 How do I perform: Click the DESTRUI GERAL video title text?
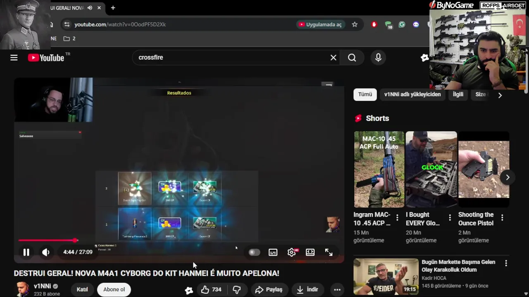click(146, 273)
